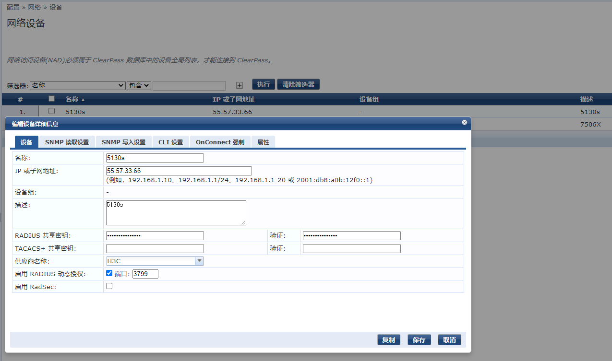Click the TACACS+ 验证 confirmation field

click(352, 248)
